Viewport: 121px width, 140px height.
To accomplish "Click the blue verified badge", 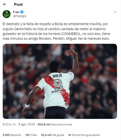I will pyautogui.click(x=22, y=12).
